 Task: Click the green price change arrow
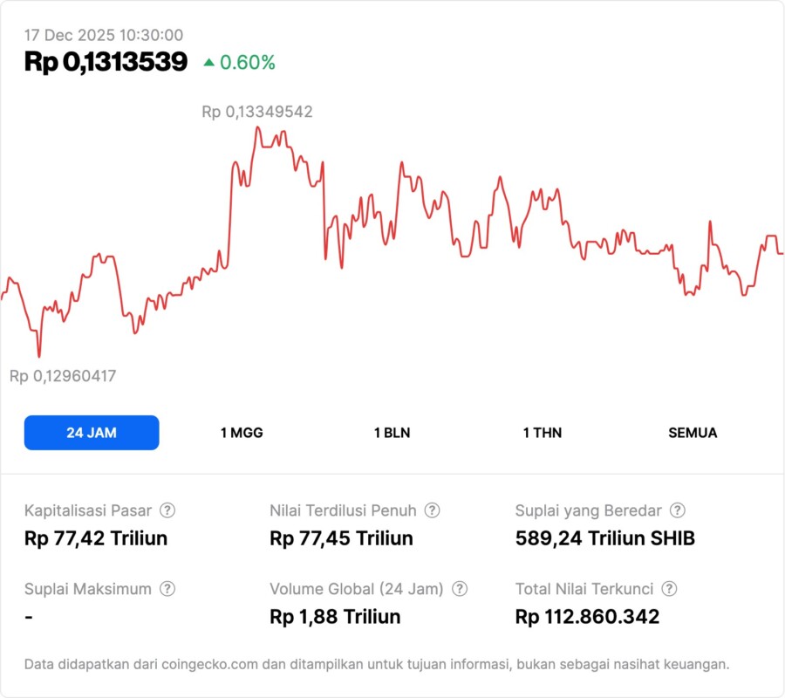208,63
